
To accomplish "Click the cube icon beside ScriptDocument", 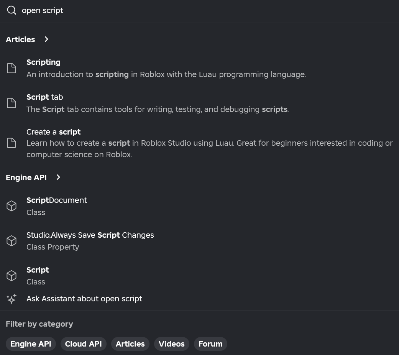I will 11,206.
